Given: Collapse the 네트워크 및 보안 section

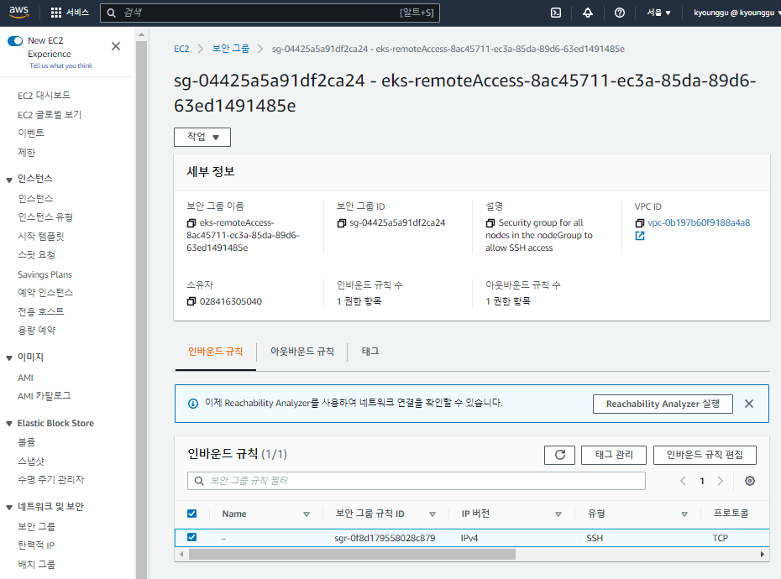Looking at the screenshot, I should coord(9,508).
